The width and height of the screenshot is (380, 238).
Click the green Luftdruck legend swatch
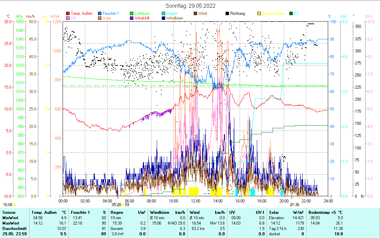coord(132,13)
